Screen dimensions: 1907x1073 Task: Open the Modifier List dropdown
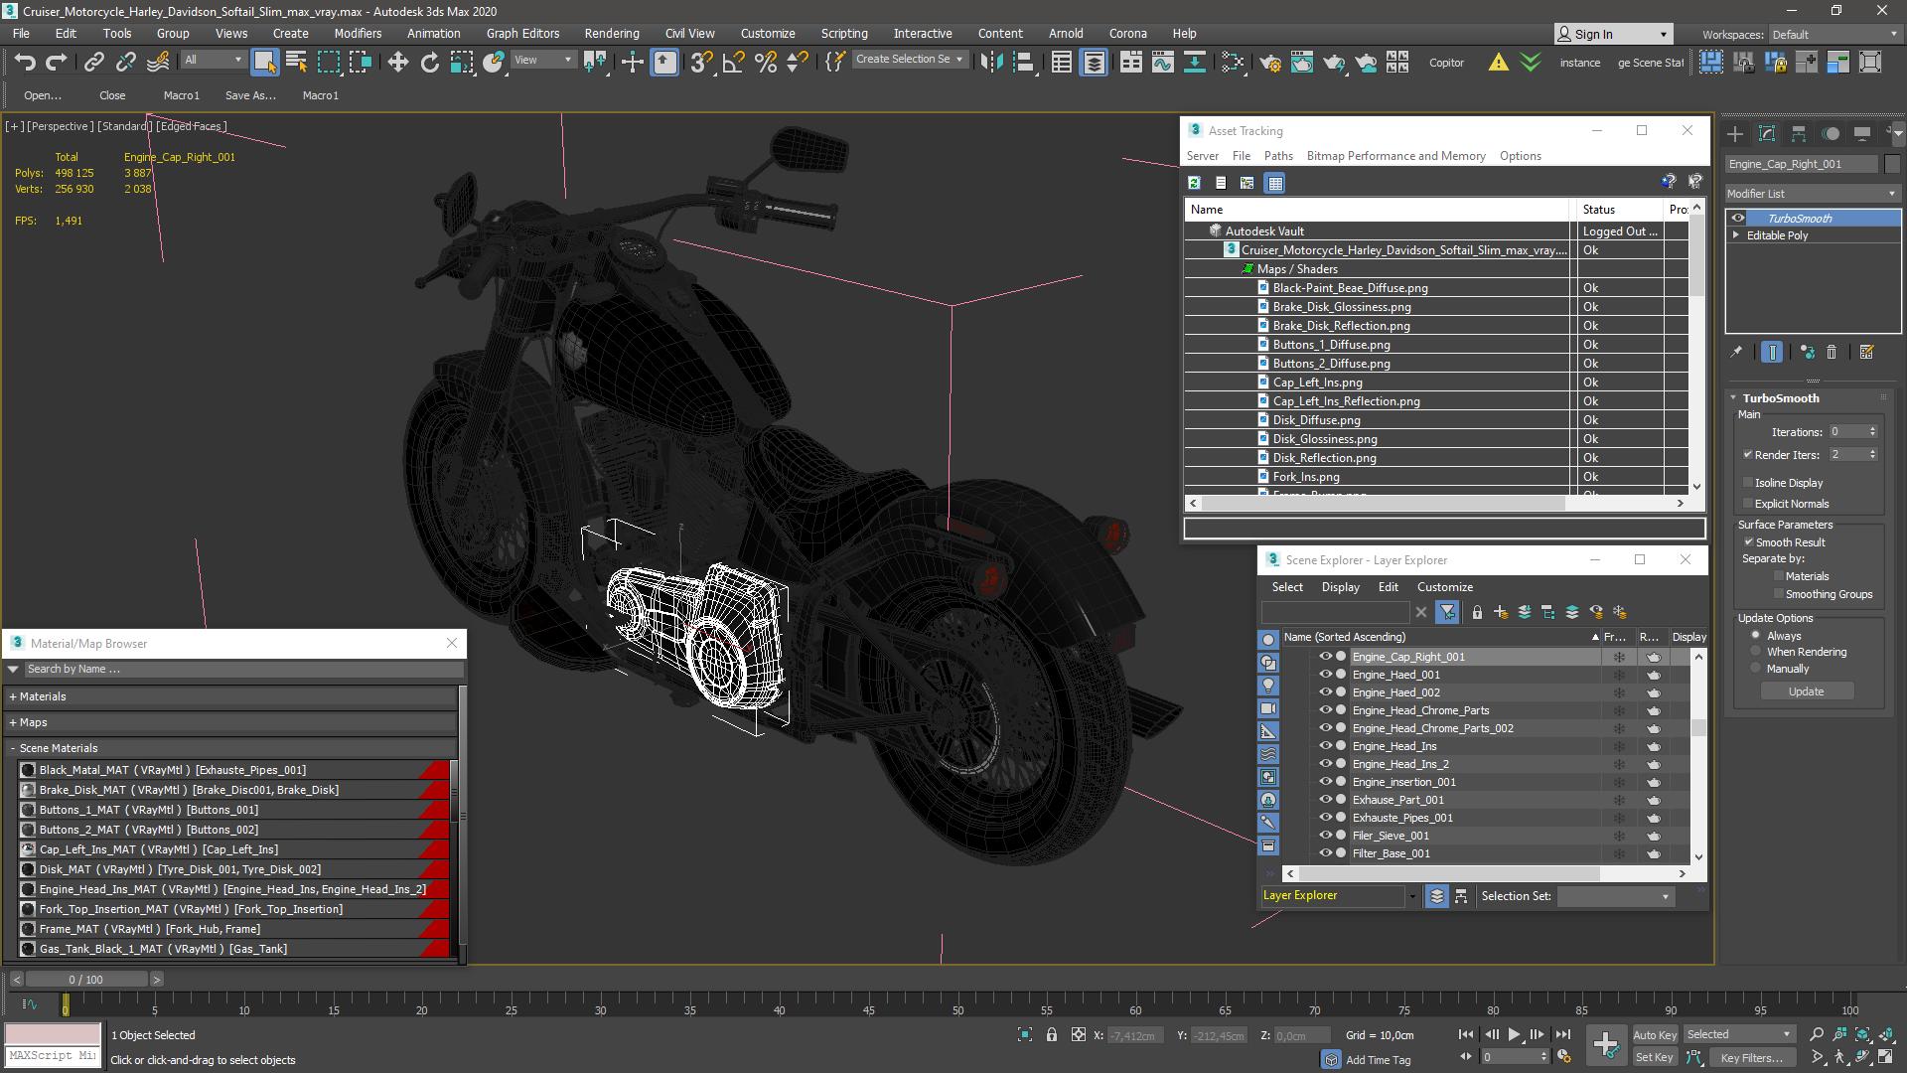1813,194
